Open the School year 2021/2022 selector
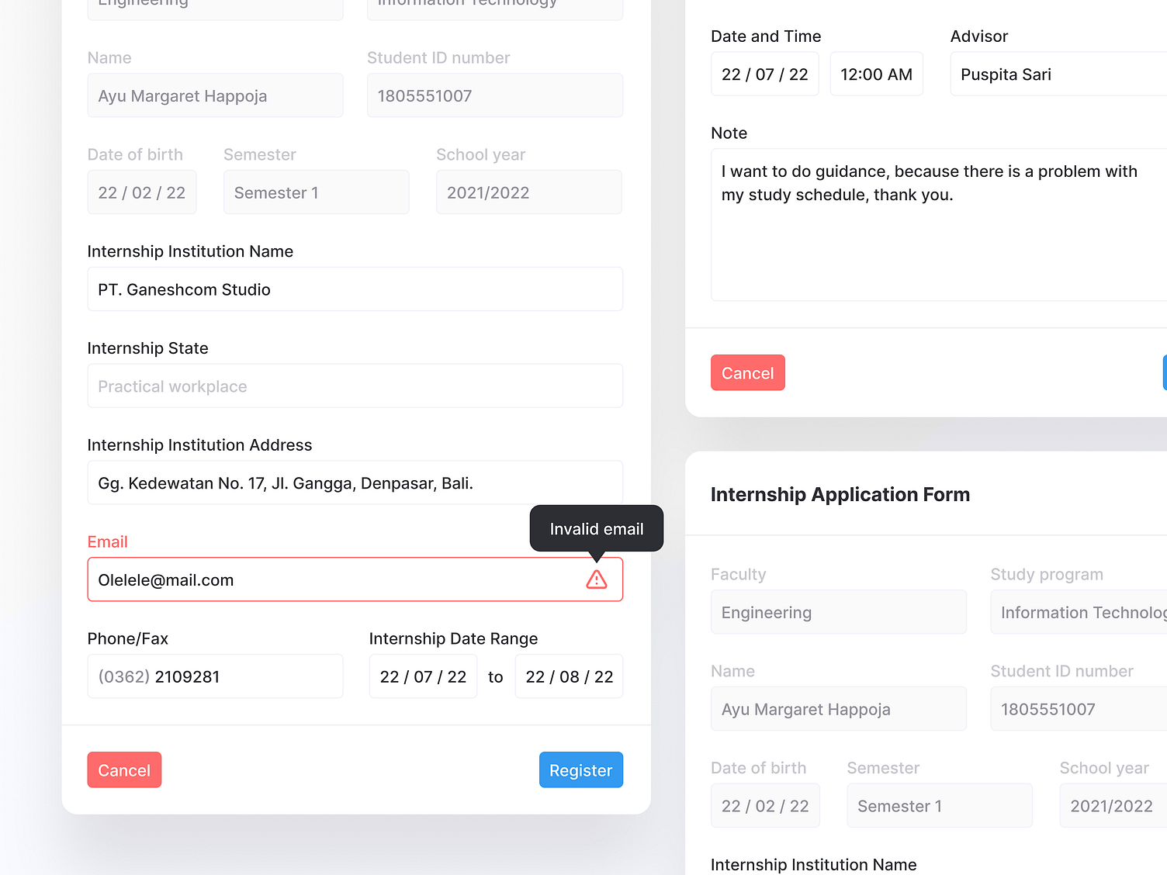Screen dimensions: 1167x875 point(528,192)
